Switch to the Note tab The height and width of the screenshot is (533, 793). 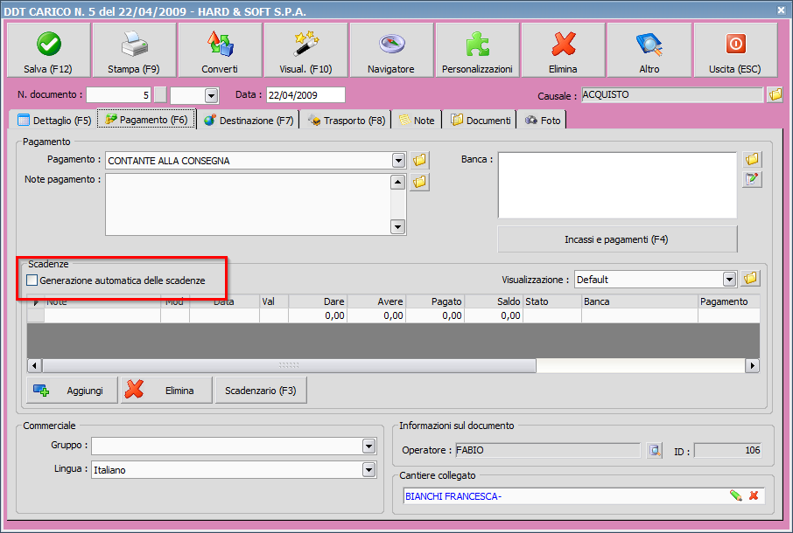pos(417,120)
